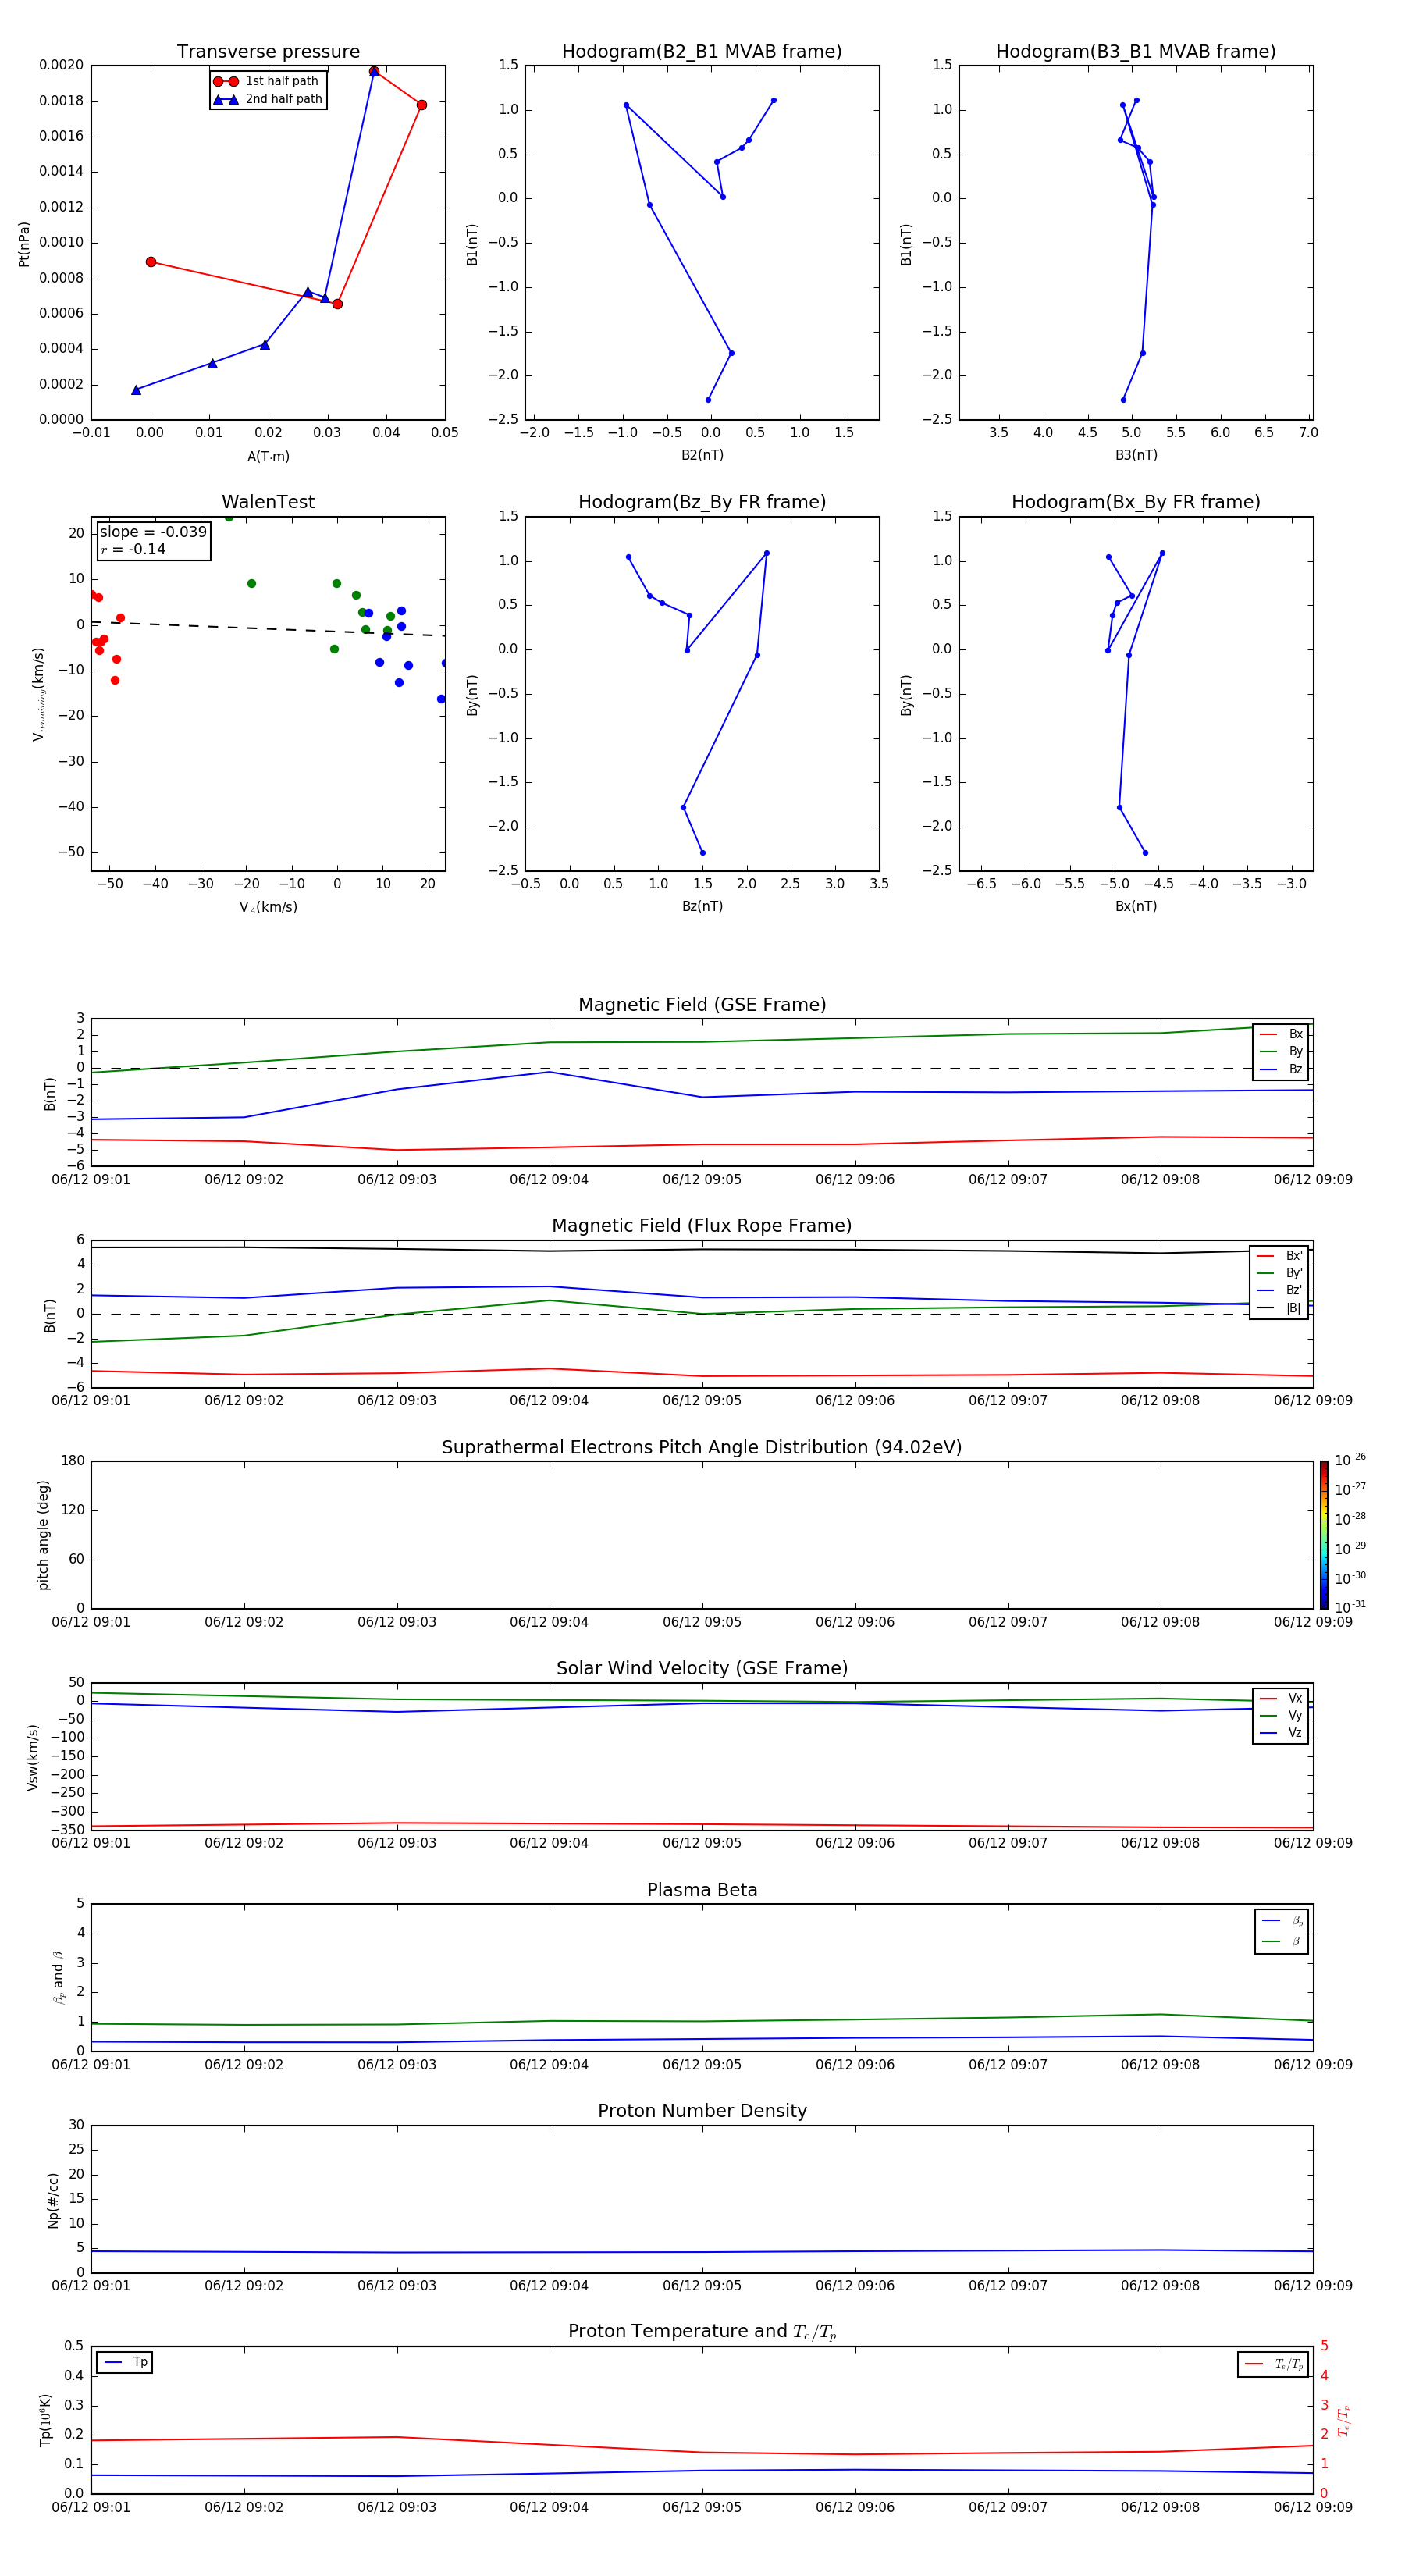The width and height of the screenshot is (1405, 2576).
Task: Click the Vx entry in the velocity legend
Action: point(1281,1698)
